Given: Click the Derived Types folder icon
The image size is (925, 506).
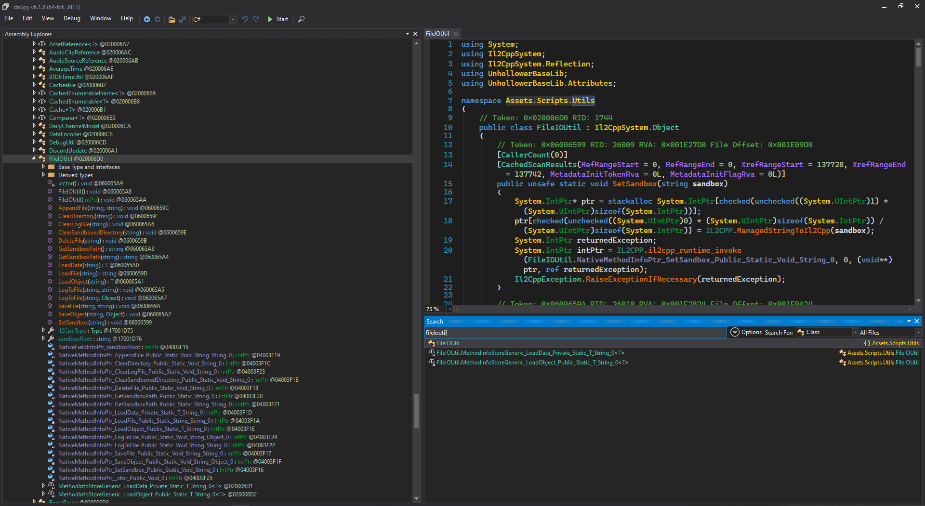Looking at the screenshot, I should point(51,175).
